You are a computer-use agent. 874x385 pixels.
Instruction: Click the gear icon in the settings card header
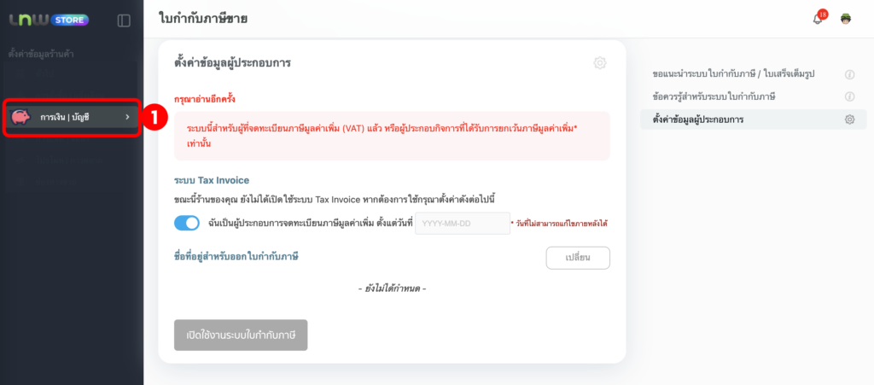pos(599,62)
